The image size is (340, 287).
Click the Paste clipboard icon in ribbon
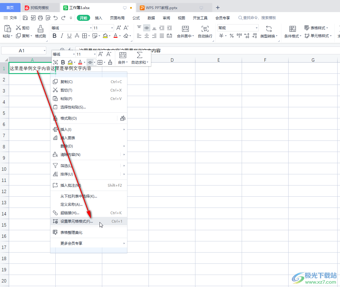[x=8, y=28]
